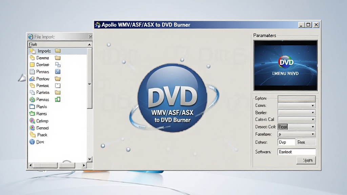
Task: Click the overlapping squares icon beside Dontab
Action: (58, 65)
